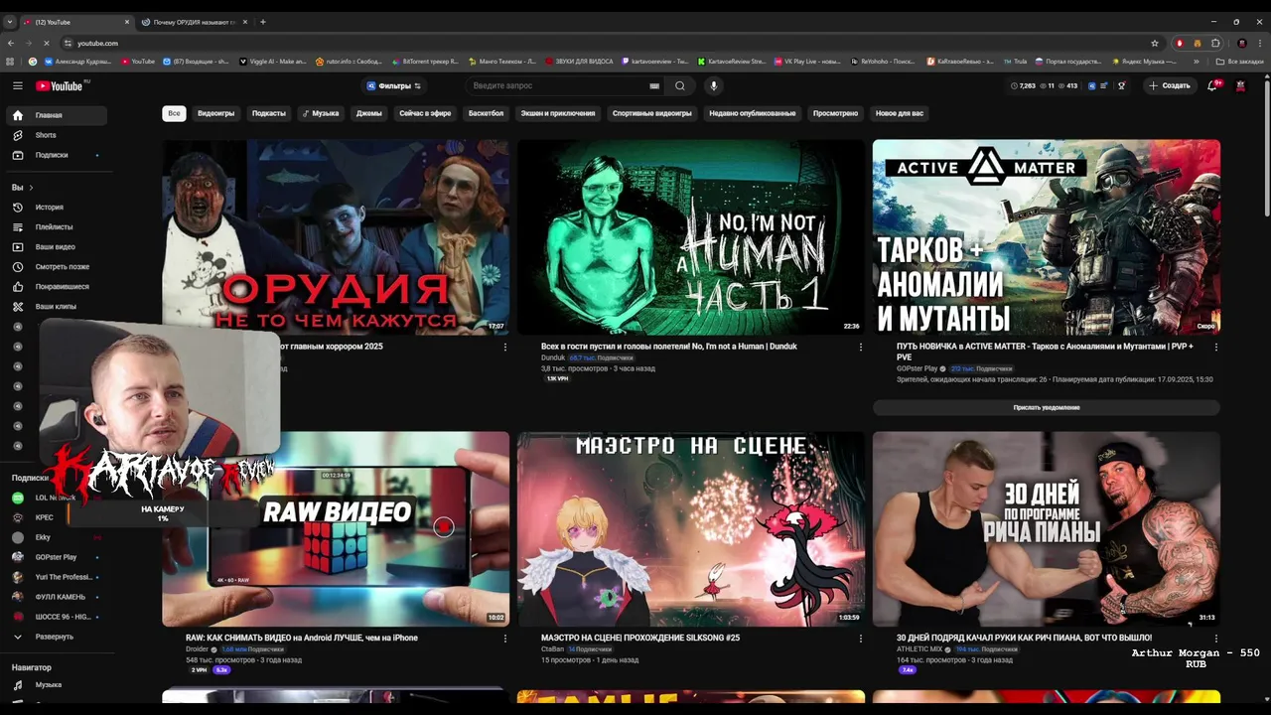
Task: Select the Новое для вас chip
Action: coord(899,113)
